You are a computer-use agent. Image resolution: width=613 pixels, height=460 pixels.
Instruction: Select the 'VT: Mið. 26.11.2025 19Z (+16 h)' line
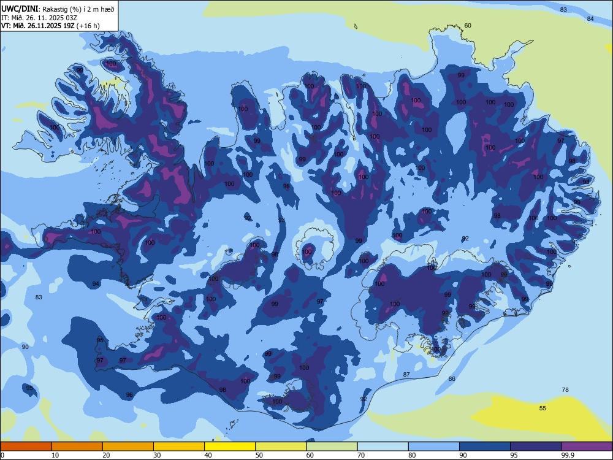(50, 26)
